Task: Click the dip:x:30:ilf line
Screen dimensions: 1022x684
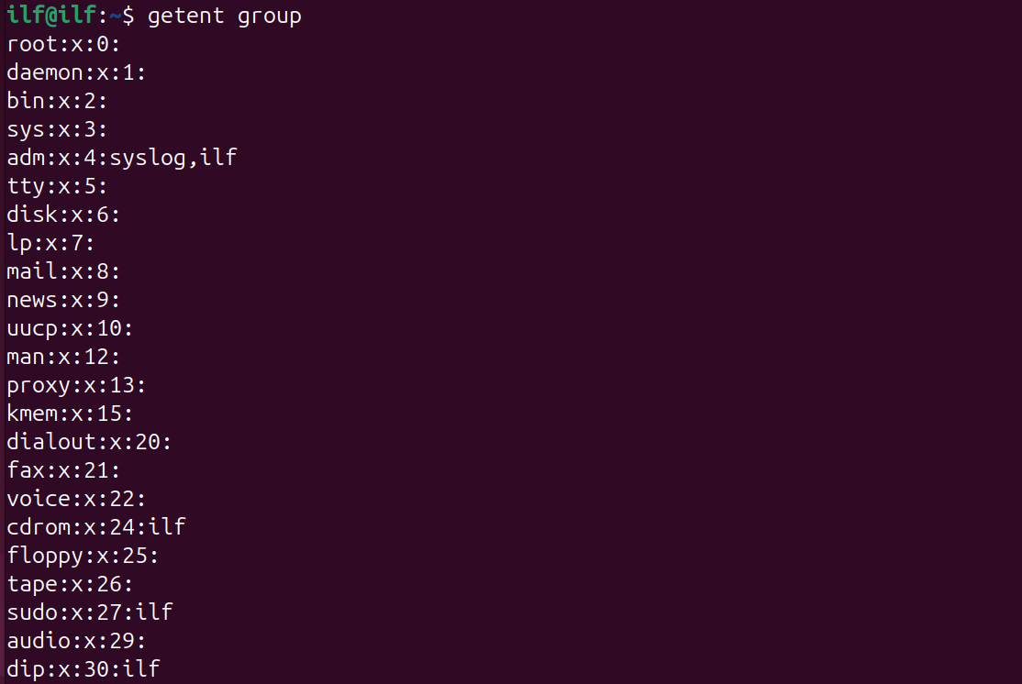Action: 83,669
